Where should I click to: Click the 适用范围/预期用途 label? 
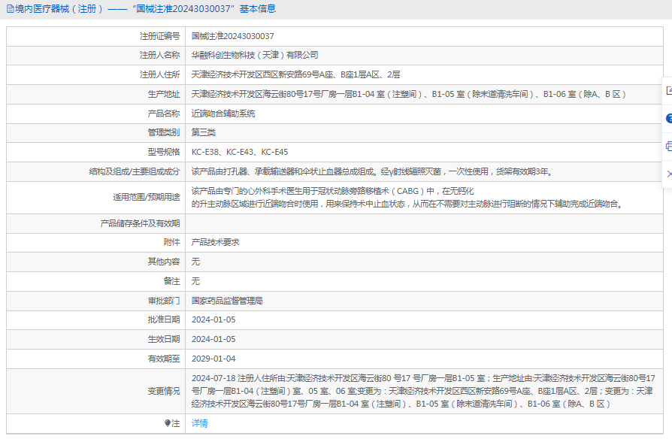146,197
